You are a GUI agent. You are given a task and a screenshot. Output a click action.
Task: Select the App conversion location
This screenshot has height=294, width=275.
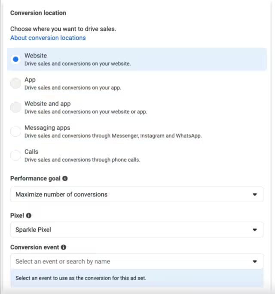point(15,83)
